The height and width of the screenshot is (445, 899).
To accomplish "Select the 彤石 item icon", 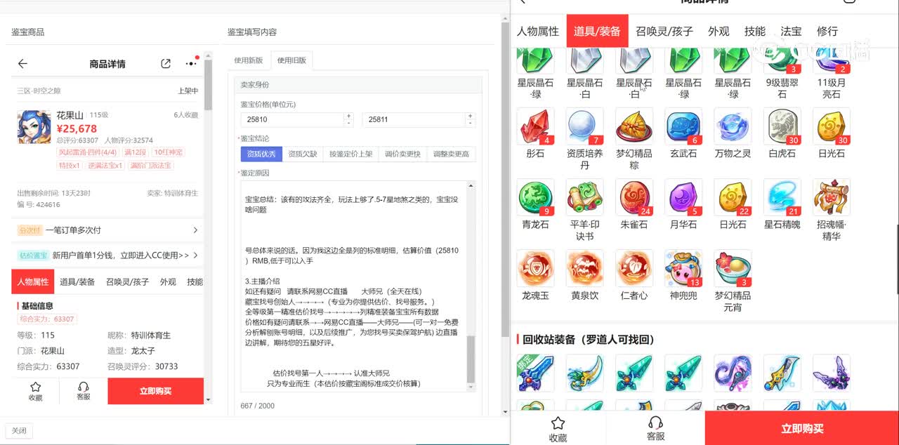I will [535, 126].
